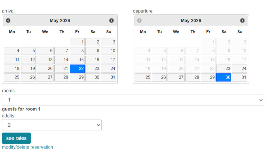Go to next month in arrival calendar
Image resolution: width=272 pixels, height=157 pixels.
112,21
